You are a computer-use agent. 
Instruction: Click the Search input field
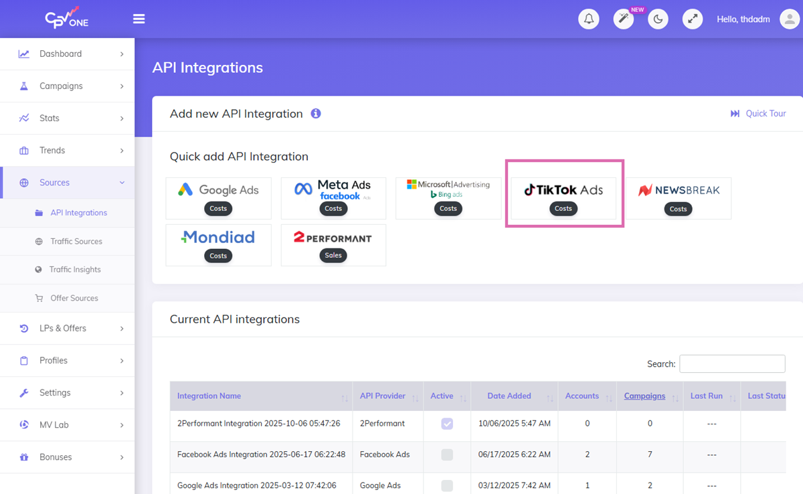(x=732, y=363)
